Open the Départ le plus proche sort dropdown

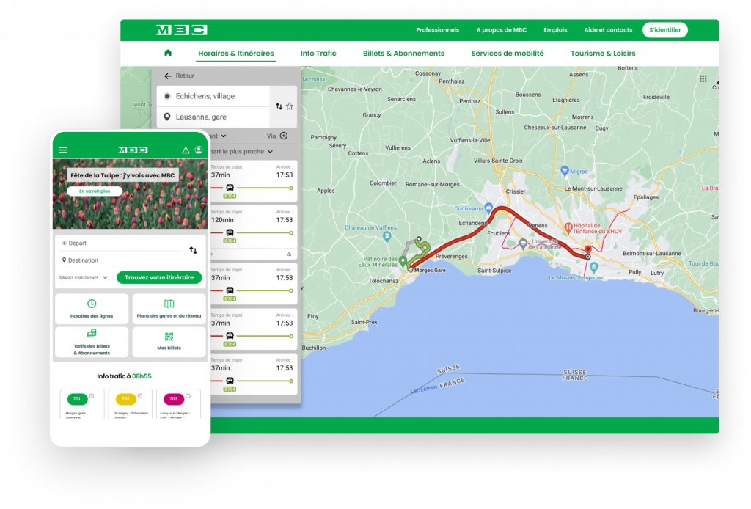[x=242, y=151]
